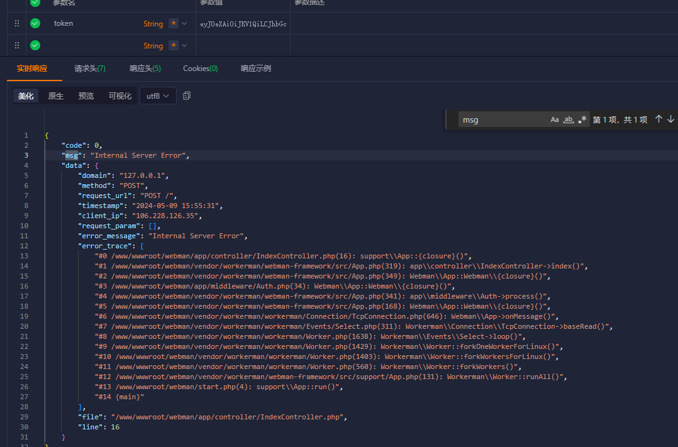Image resolution: width=678 pixels, height=447 pixels.
Task: Click the highlighted "msg" key on line 3
Action: click(x=71, y=155)
